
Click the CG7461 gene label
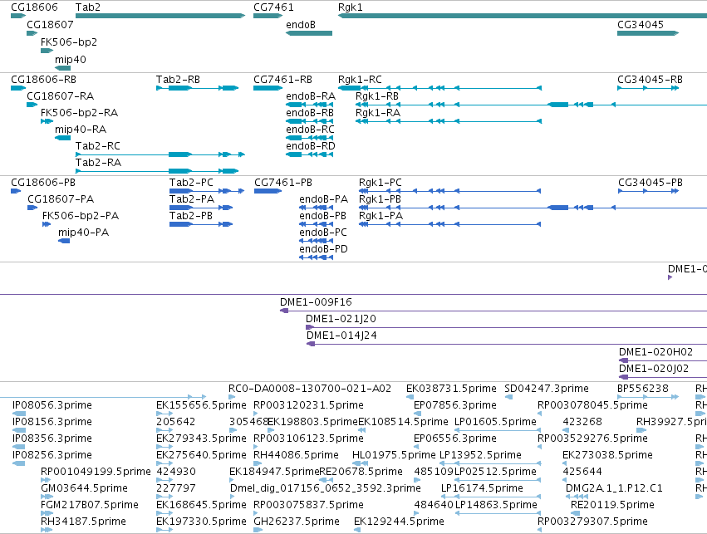[x=273, y=7]
